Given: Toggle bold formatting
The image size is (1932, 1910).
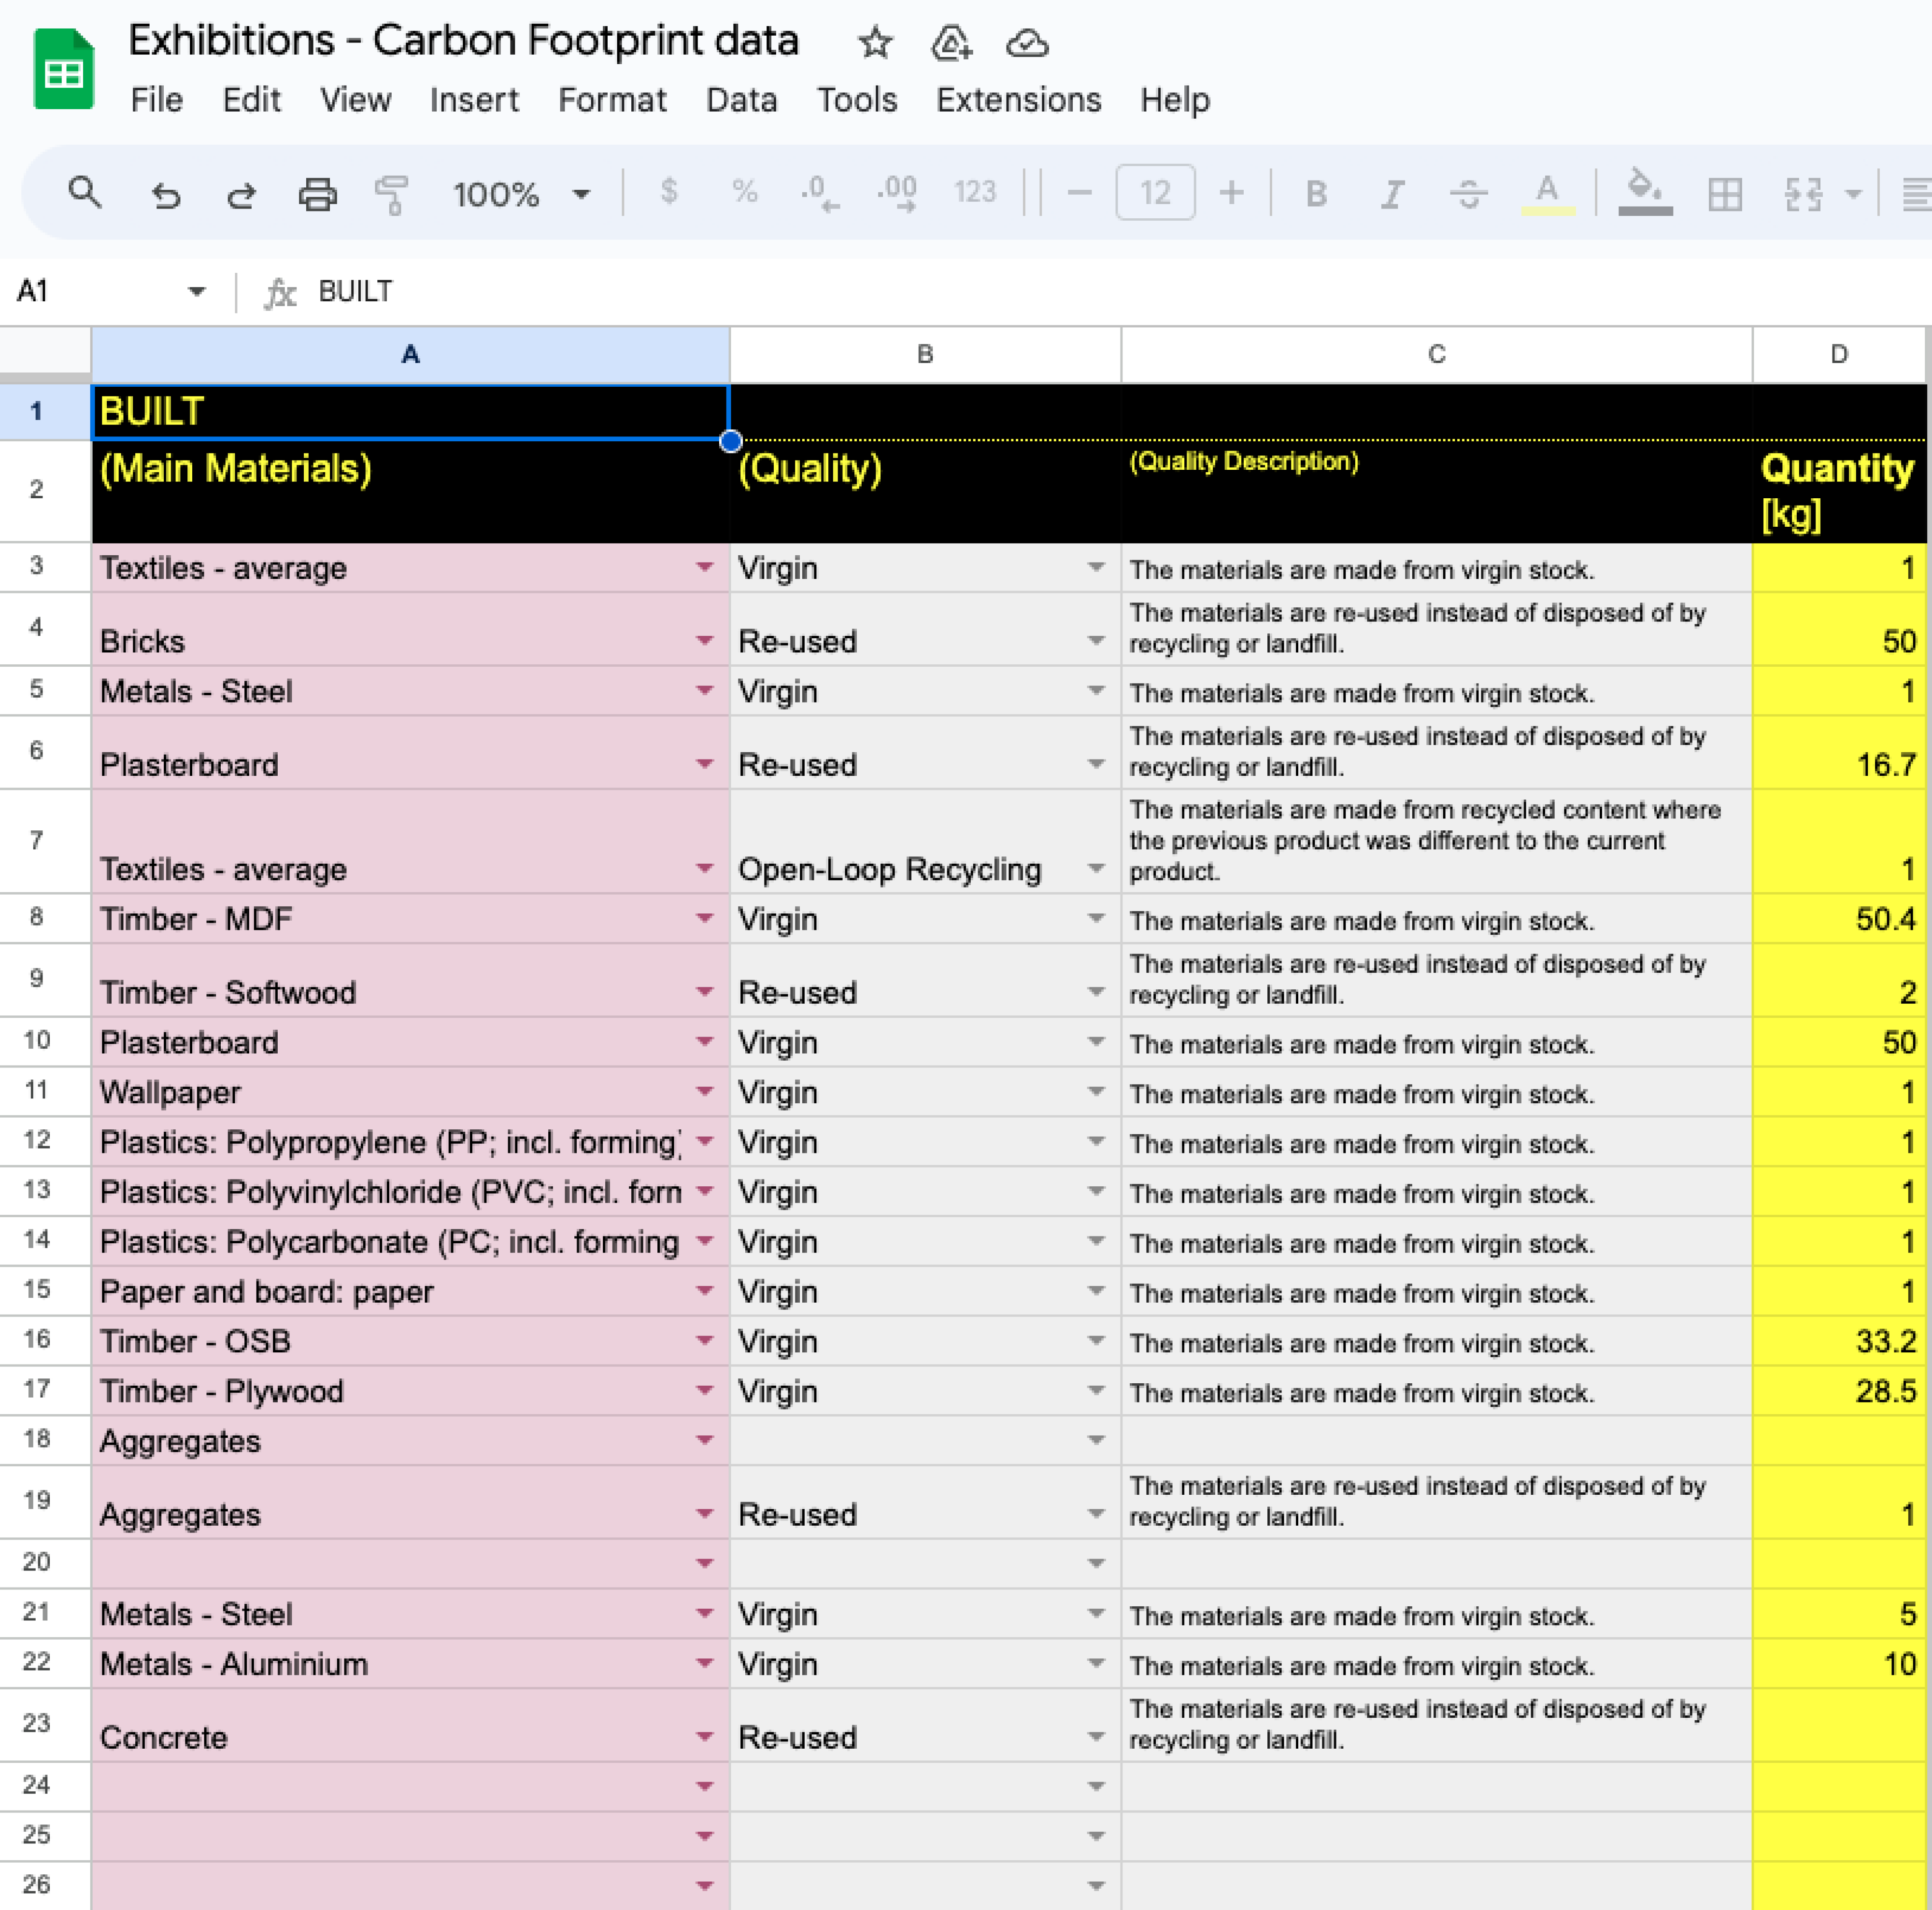Looking at the screenshot, I should click(1316, 193).
